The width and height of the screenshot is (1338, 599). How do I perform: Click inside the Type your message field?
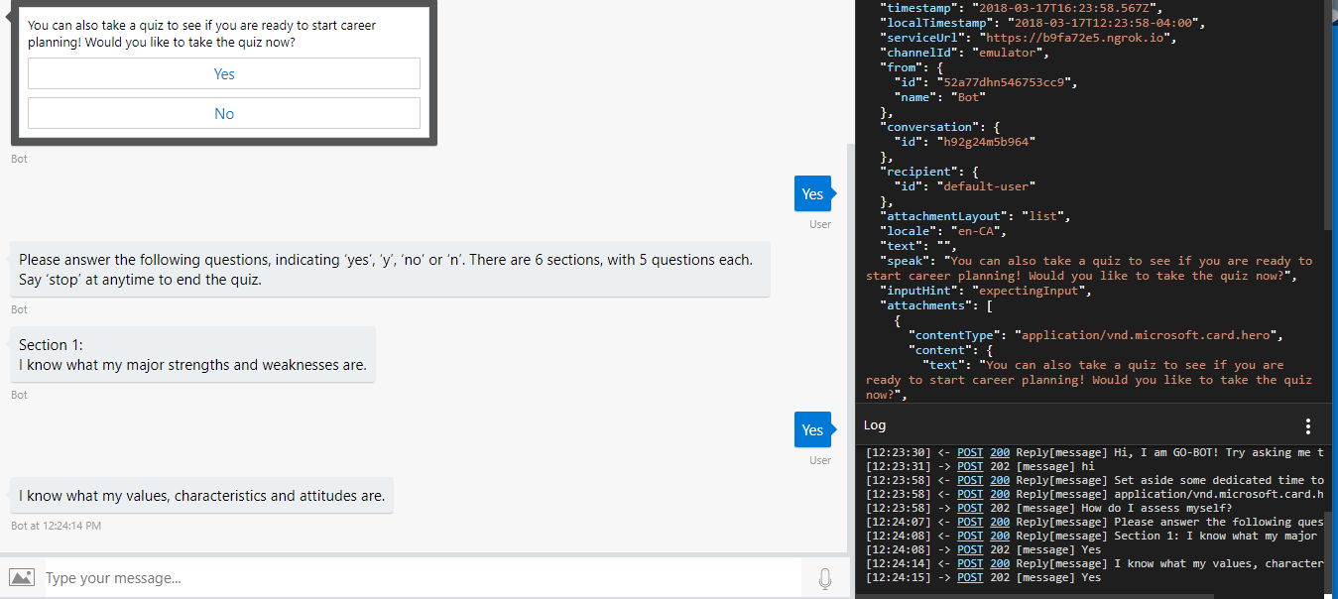click(397, 577)
